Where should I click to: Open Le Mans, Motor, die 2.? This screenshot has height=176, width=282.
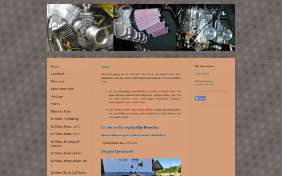pyautogui.click(x=65, y=134)
